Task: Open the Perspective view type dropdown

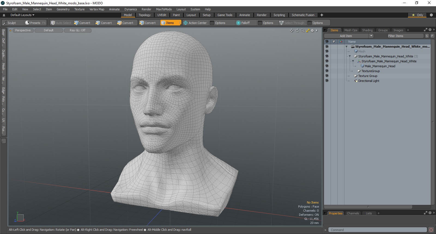Action: (23, 30)
